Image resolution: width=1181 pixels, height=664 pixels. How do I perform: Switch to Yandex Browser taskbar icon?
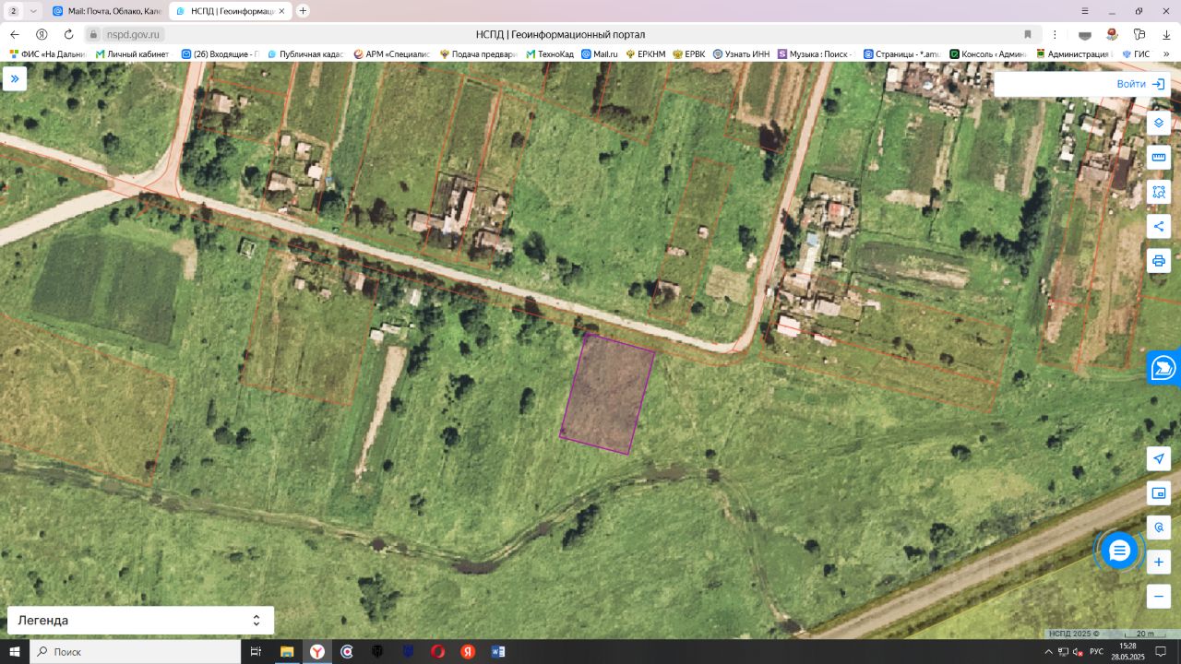point(316,652)
